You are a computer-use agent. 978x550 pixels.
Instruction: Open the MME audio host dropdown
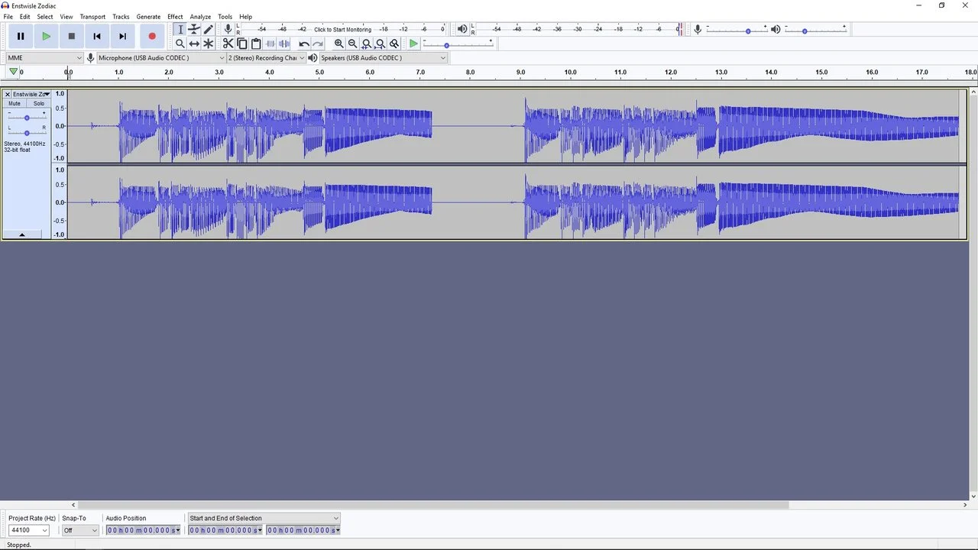44,58
